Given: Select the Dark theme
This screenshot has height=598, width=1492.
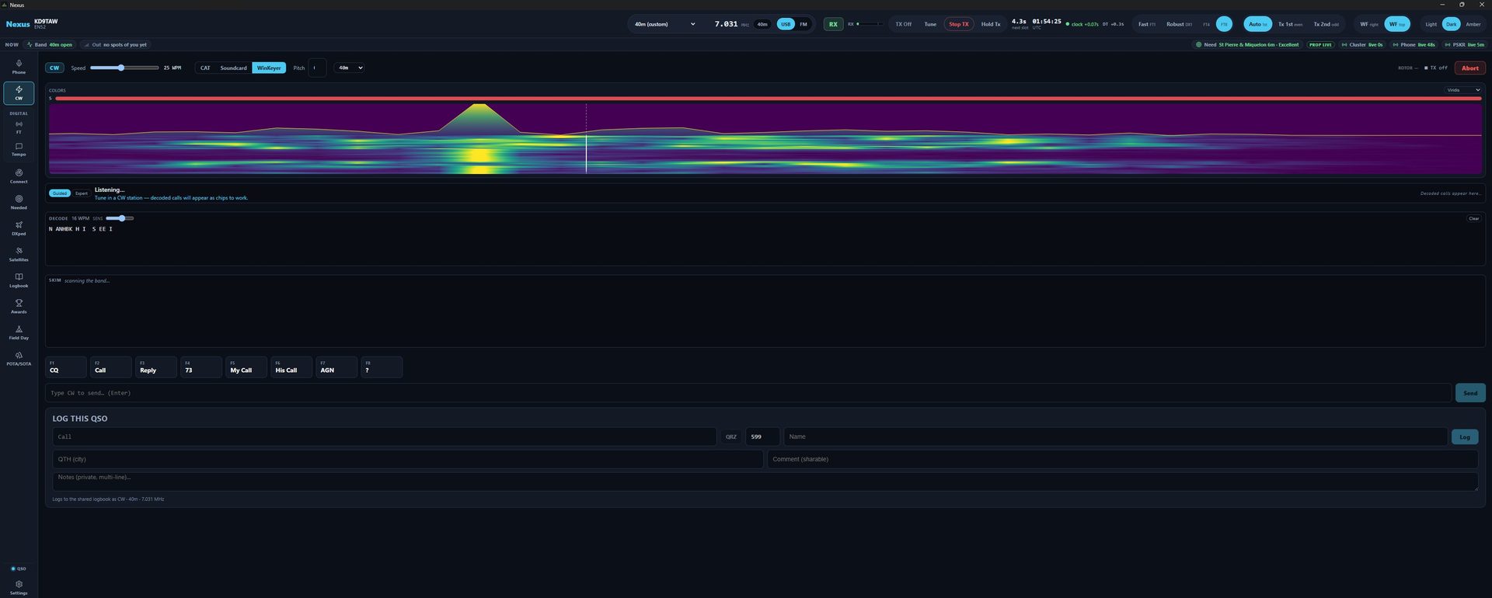Looking at the screenshot, I should (x=1451, y=24).
